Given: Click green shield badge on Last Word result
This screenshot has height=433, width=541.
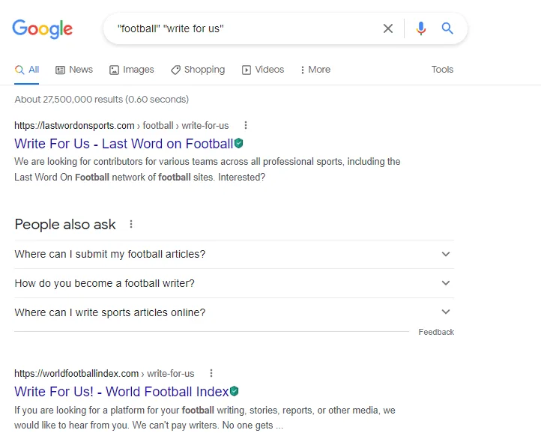Looking at the screenshot, I should [239, 143].
